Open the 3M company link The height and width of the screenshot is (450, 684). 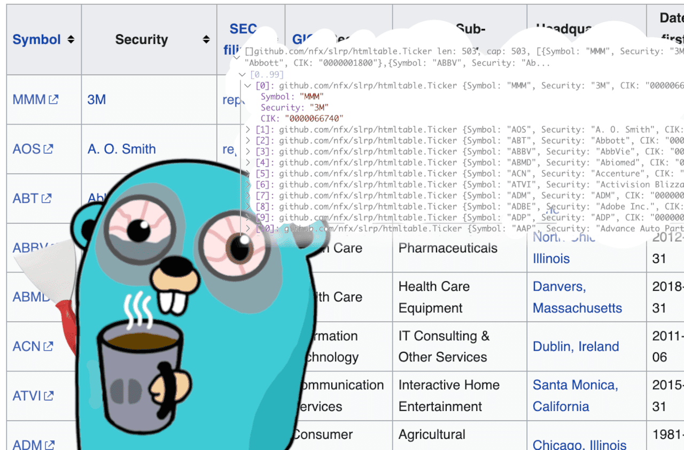pyautogui.click(x=97, y=99)
